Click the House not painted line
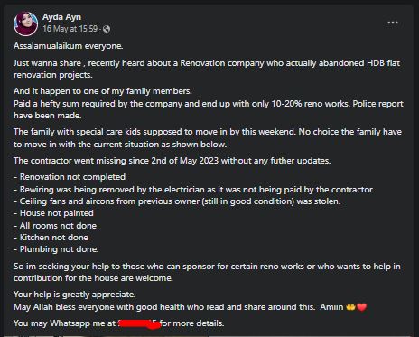 pyautogui.click(x=53, y=213)
